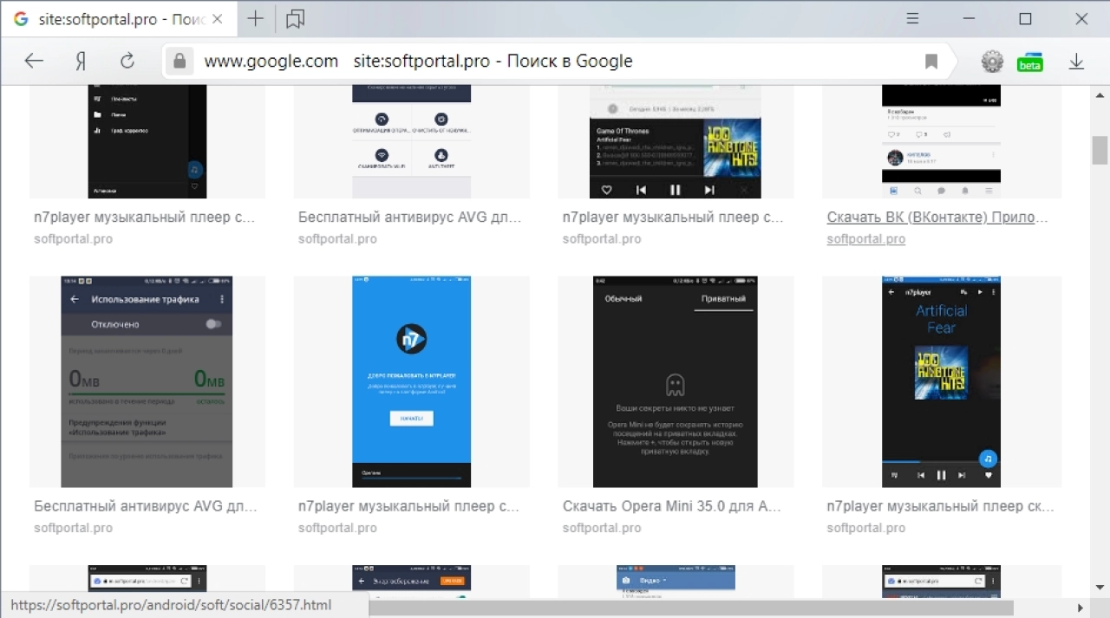The width and height of the screenshot is (1110, 618).
Task: Open the Скачать ВК (ВКонтакте) link
Action: click(x=937, y=218)
